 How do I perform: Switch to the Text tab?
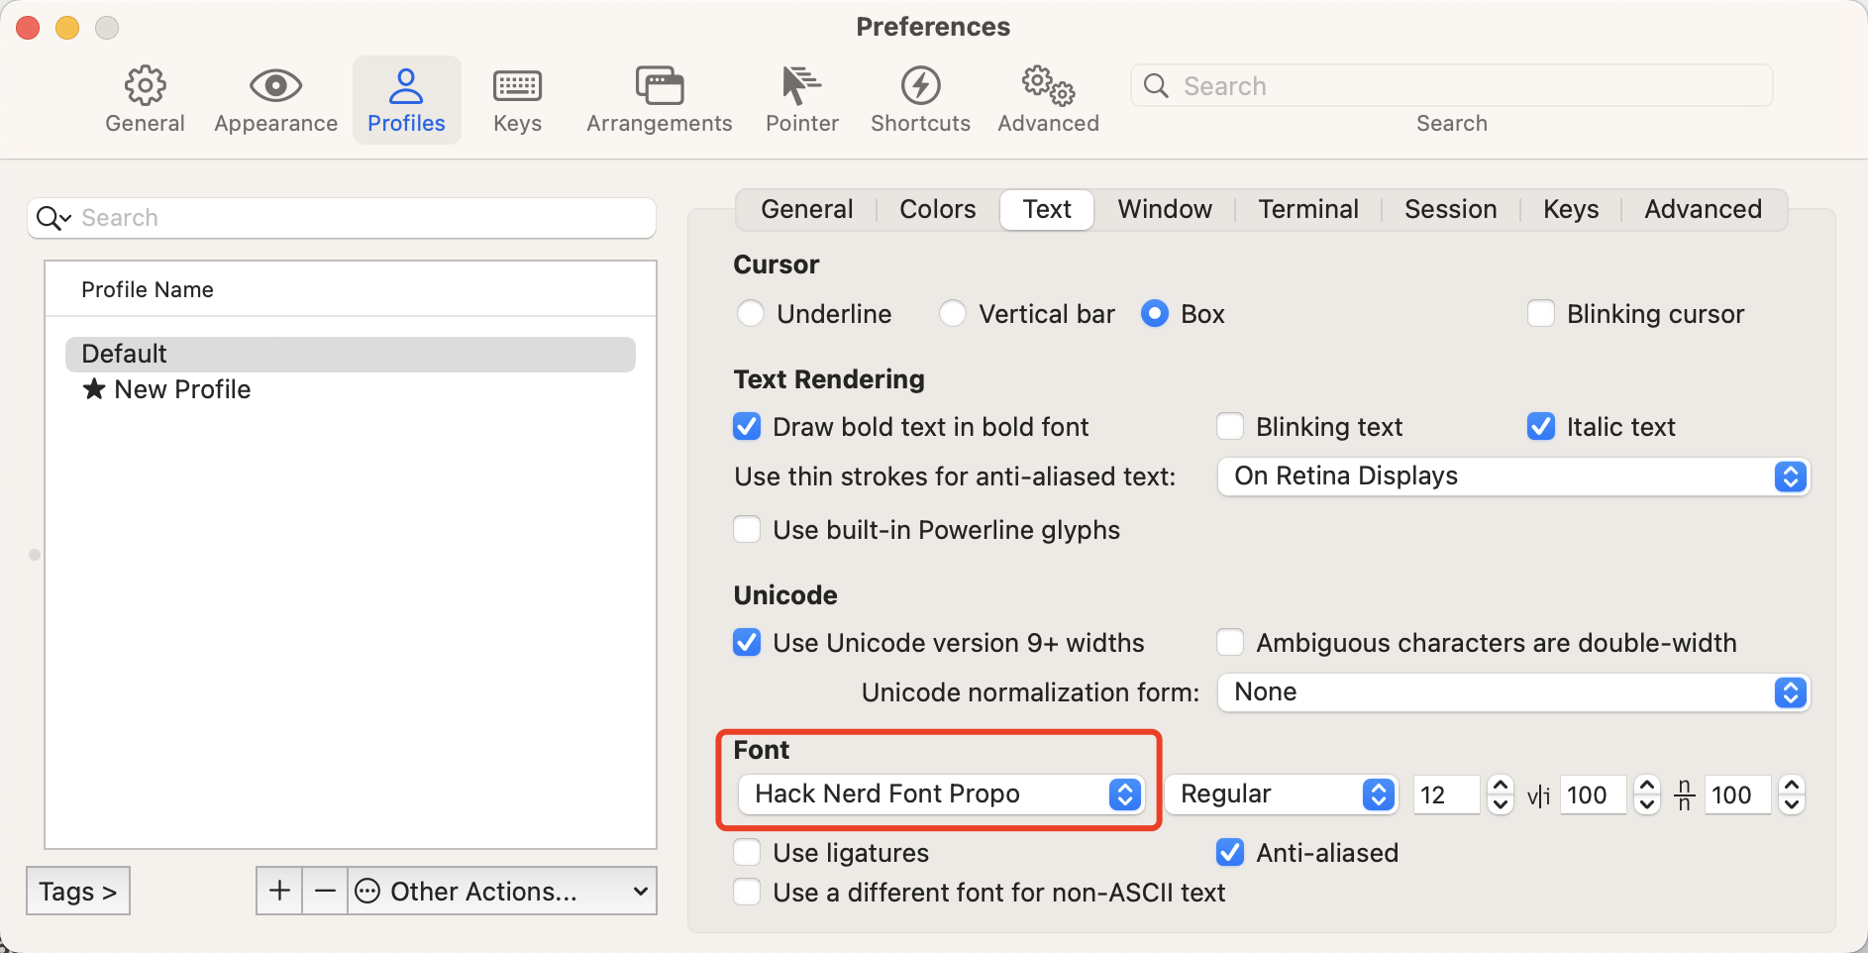point(1047,210)
